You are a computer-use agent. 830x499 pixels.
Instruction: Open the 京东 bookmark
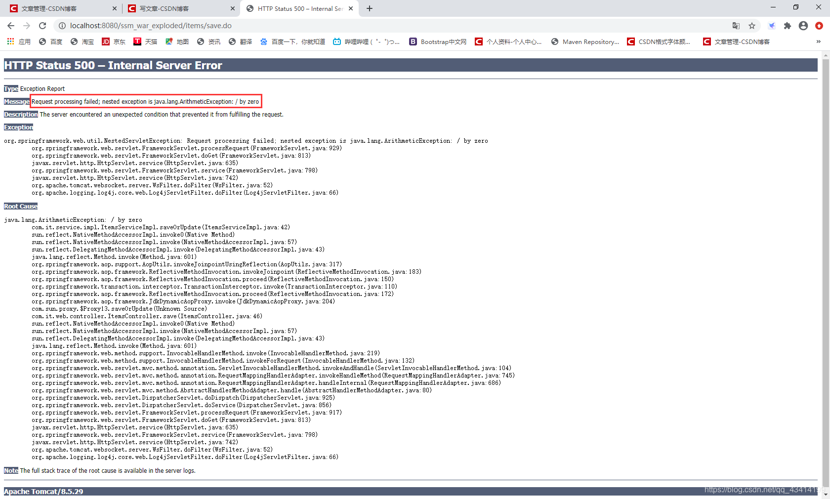(x=114, y=42)
